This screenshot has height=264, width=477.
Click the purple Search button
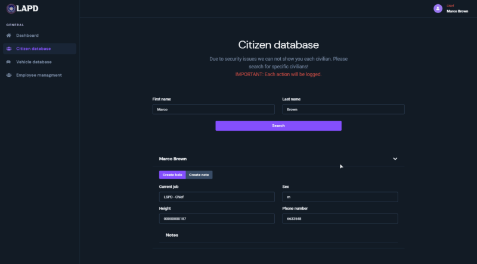(x=278, y=125)
